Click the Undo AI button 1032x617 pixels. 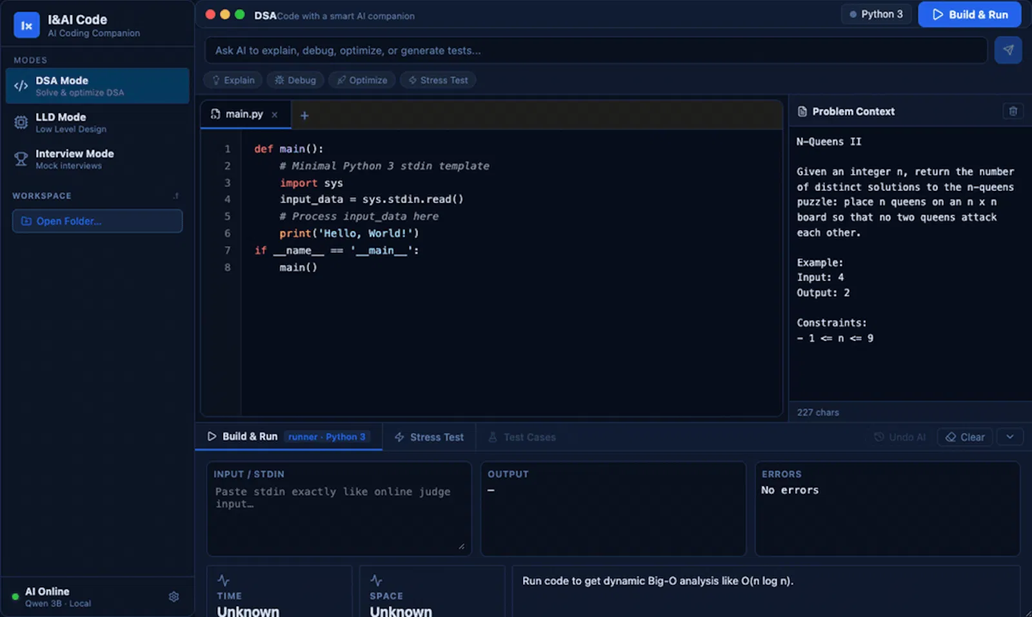[x=900, y=437]
